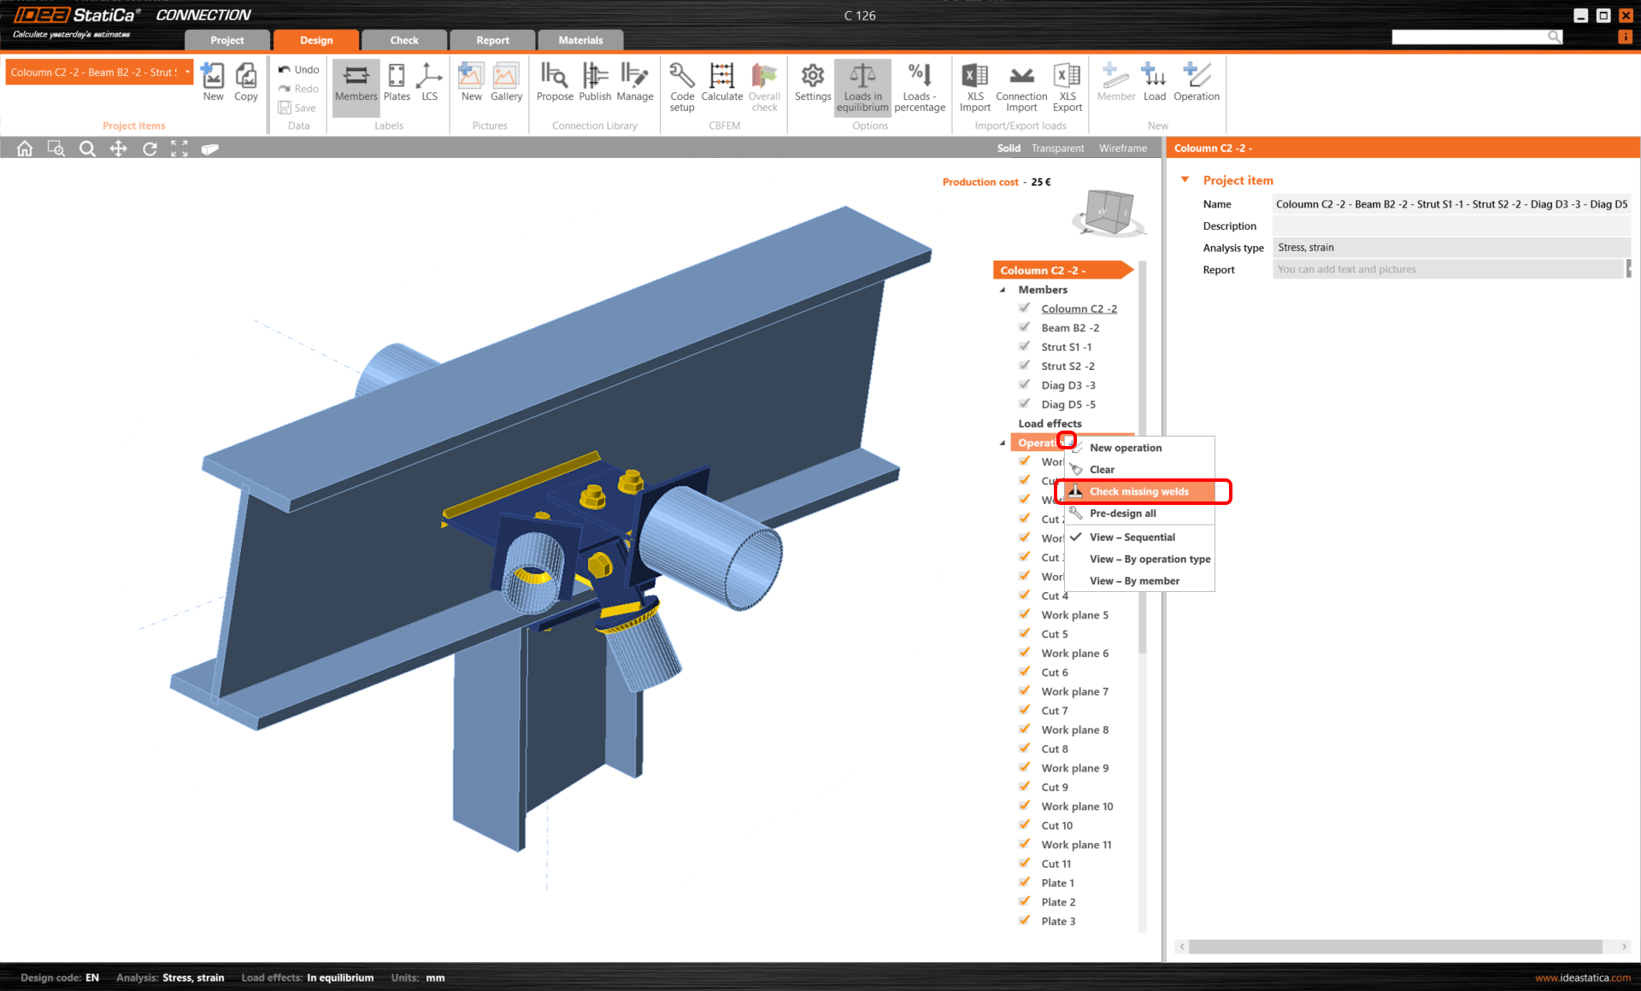Viewport: 1641px width, 991px height.
Task: Collapse the Project item properties section
Action: pos(1185,180)
